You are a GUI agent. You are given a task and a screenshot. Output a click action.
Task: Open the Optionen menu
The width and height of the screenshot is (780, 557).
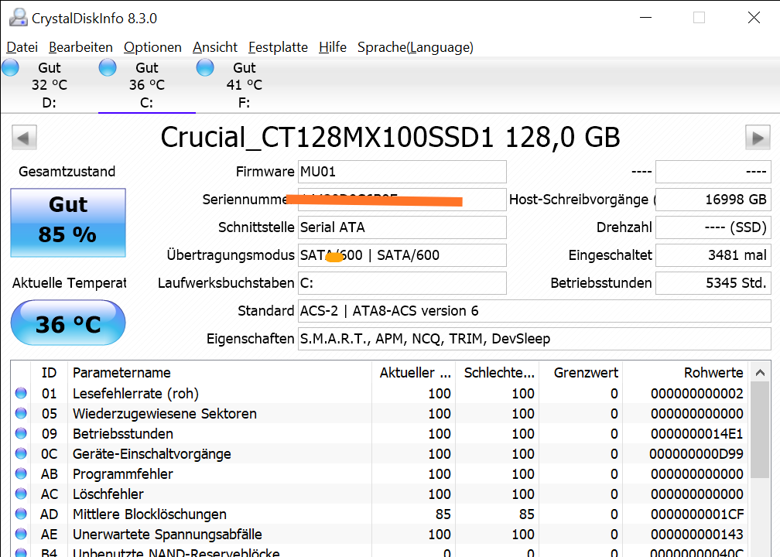(x=152, y=47)
